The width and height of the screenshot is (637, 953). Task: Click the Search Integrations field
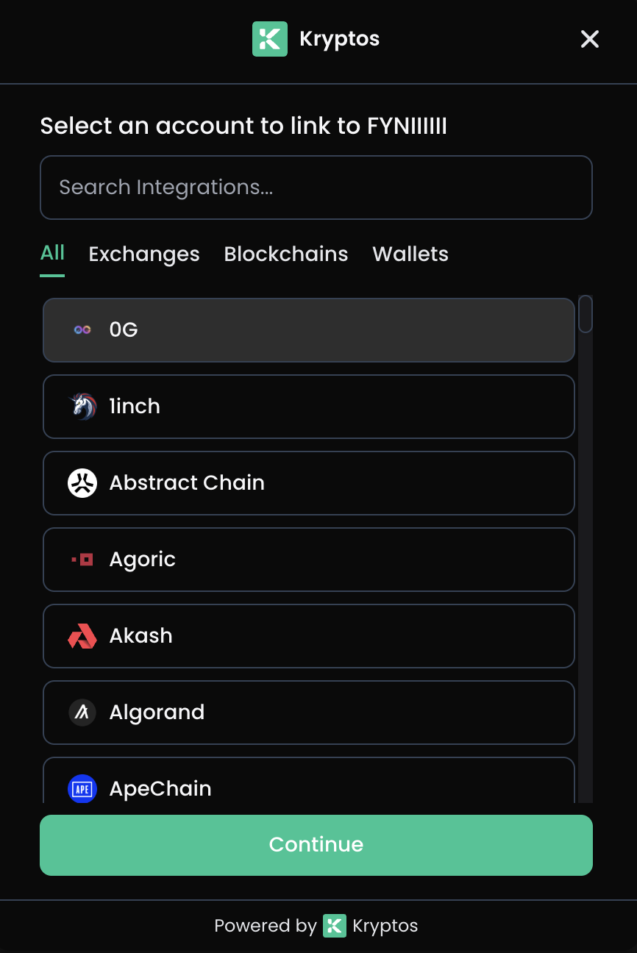click(316, 188)
